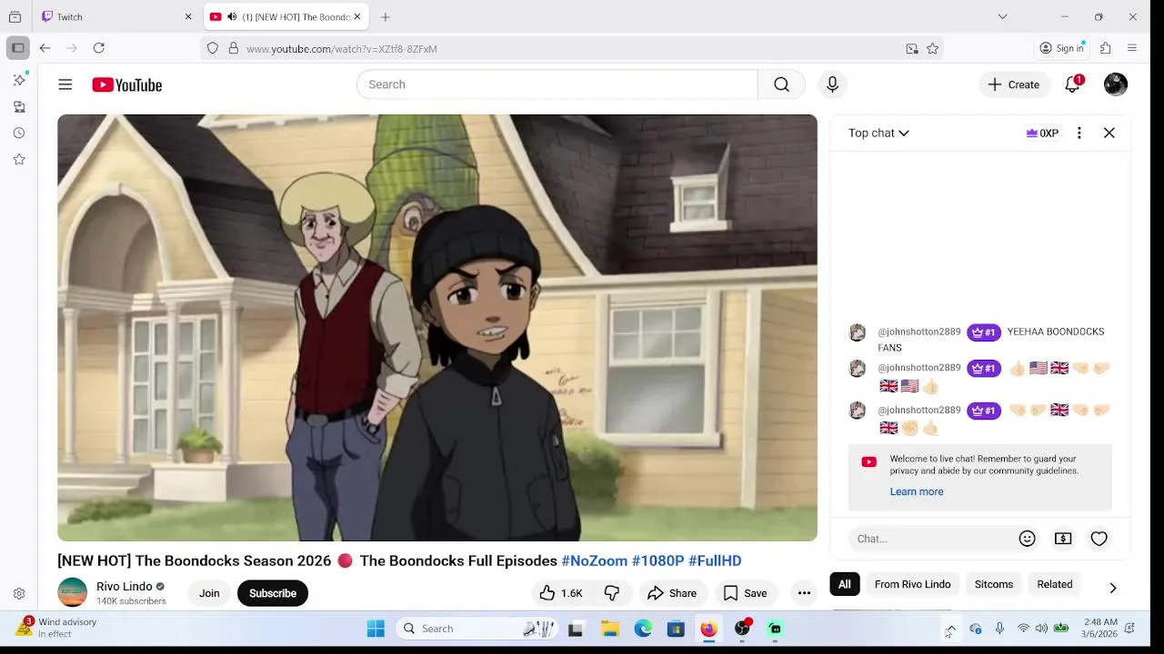
Task: Open a new browser tab
Action: (x=386, y=16)
